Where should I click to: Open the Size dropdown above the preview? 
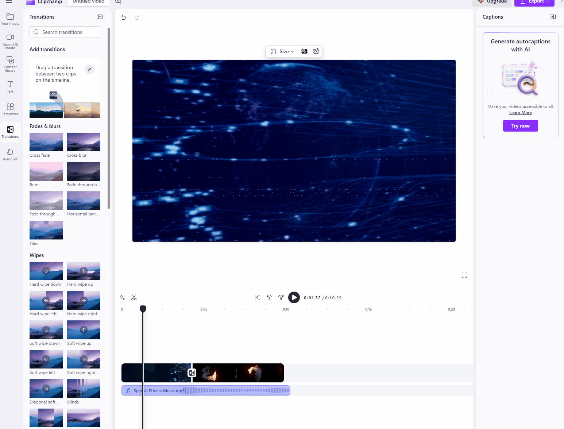[284, 51]
